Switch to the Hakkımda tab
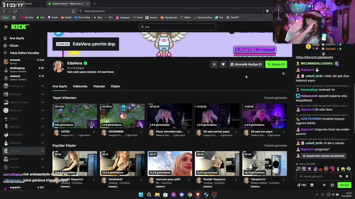The image size is (355, 199). [80, 86]
